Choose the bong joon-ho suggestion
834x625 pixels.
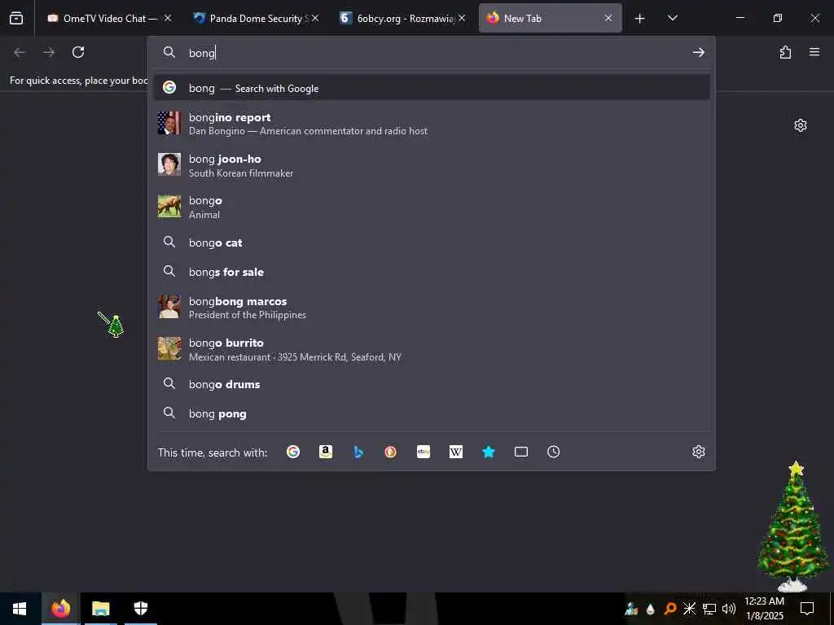[432, 165]
